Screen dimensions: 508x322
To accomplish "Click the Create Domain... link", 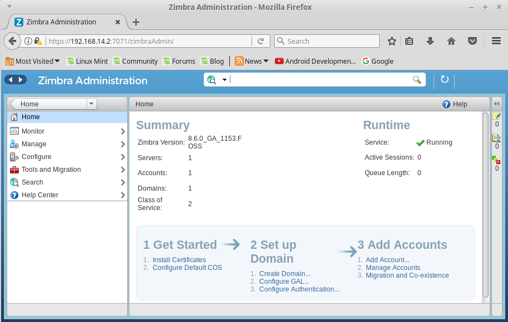I will pos(285,274).
